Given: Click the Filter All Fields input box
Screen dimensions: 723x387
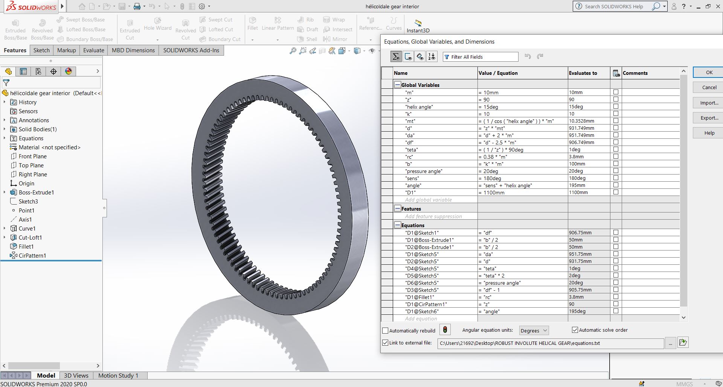Looking at the screenshot, I should click(480, 57).
